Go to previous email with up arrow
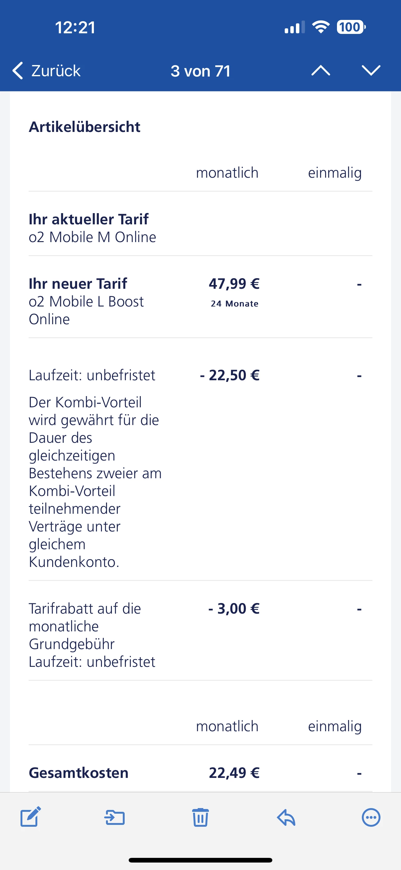This screenshot has width=401, height=870. (x=321, y=71)
